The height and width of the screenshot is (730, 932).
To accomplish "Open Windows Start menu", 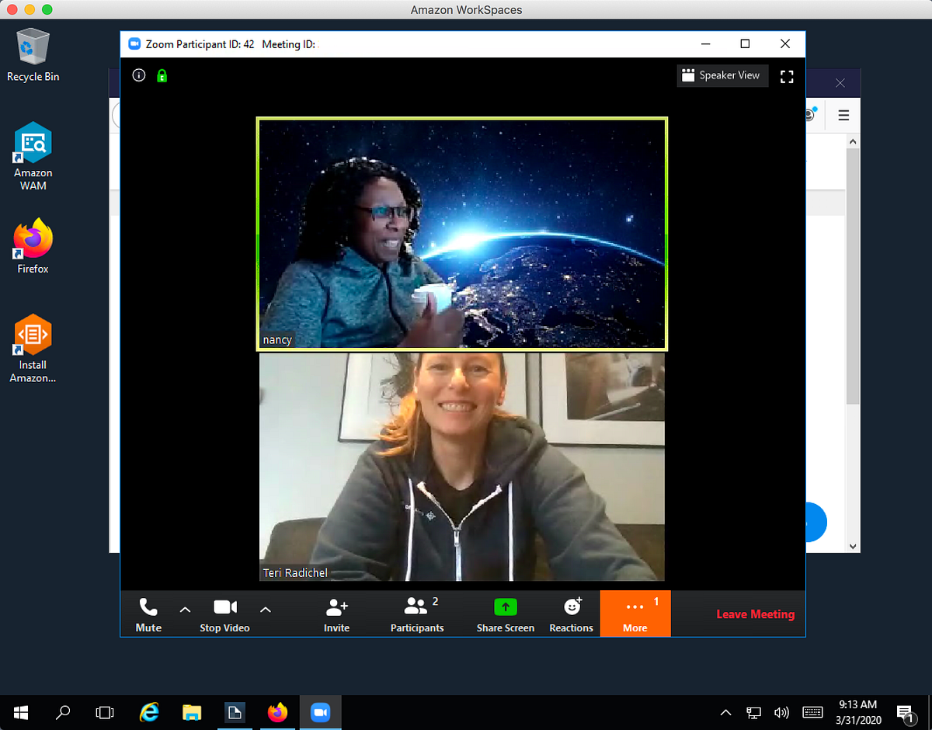I will click(21, 712).
